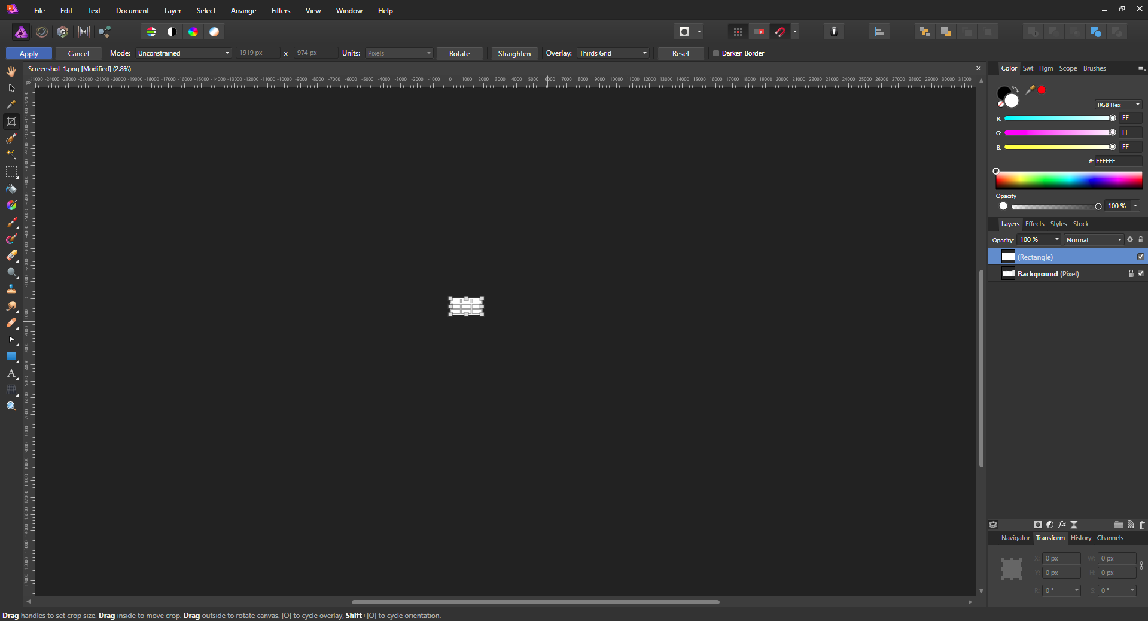Select the Zoom magnifier tool

(11, 406)
